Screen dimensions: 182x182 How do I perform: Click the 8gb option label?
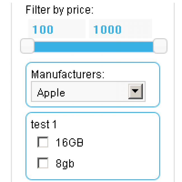point(65,163)
